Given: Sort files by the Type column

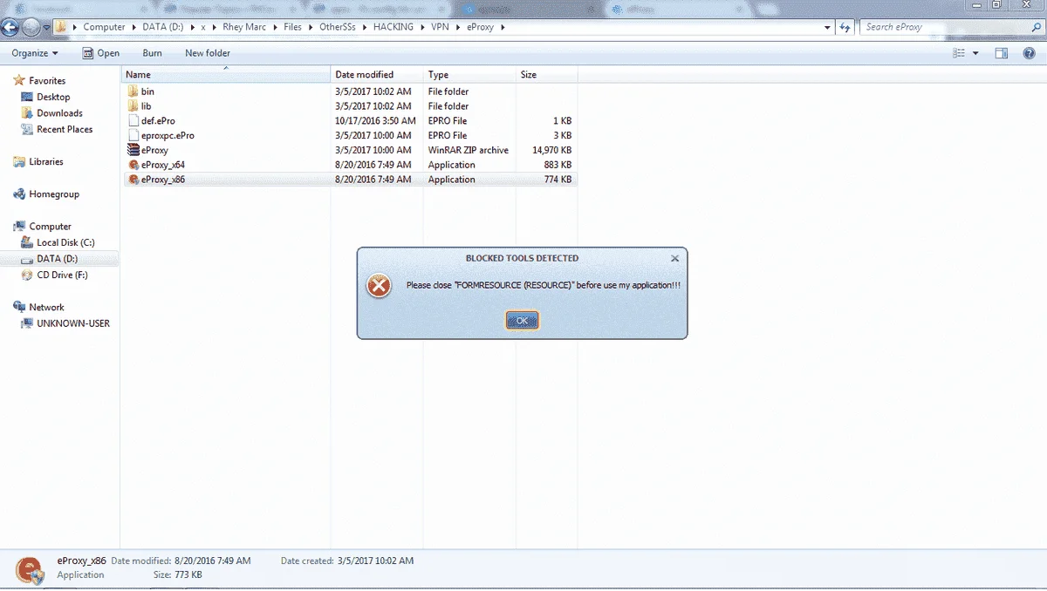Looking at the screenshot, I should [469, 75].
